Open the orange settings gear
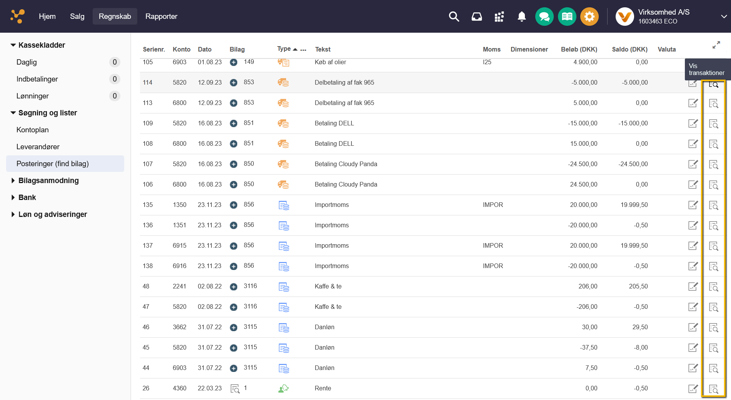The width and height of the screenshot is (731, 400). 589,17
